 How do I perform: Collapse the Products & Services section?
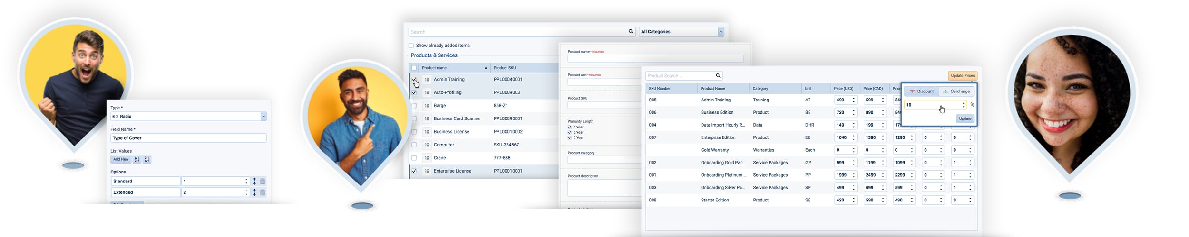(434, 55)
